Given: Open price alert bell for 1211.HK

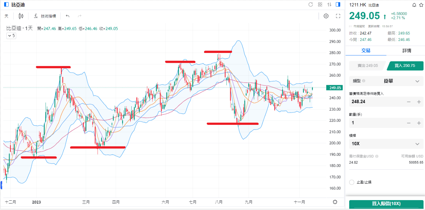Looking at the screenshot, I should 414,5.
